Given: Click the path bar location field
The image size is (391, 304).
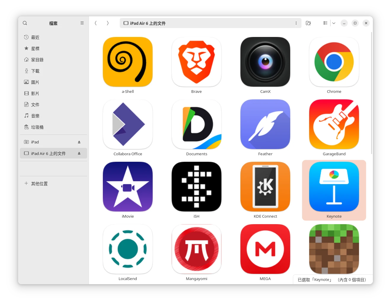Looking at the screenshot, I should click(210, 23).
